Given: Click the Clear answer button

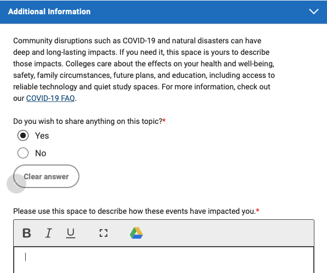Looking at the screenshot, I should (46, 177).
